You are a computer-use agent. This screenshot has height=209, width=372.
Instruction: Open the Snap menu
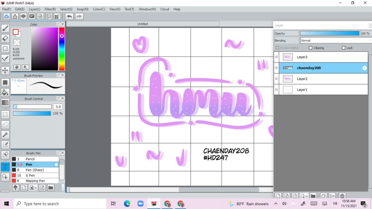(82, 9)
